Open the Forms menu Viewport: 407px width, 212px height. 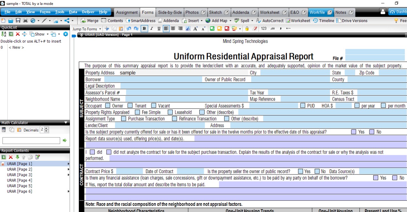45,12
